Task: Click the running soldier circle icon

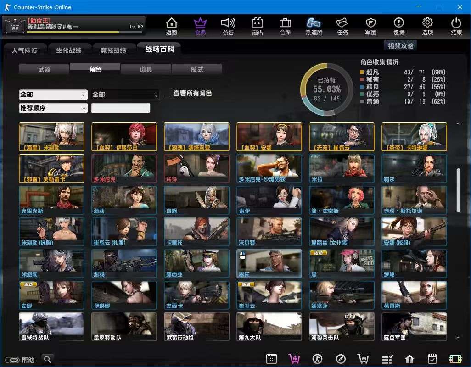Action: click(317, 359)
